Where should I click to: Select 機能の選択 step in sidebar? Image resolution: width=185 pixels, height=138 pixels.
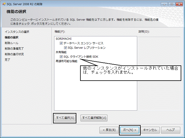coord(12,37)
